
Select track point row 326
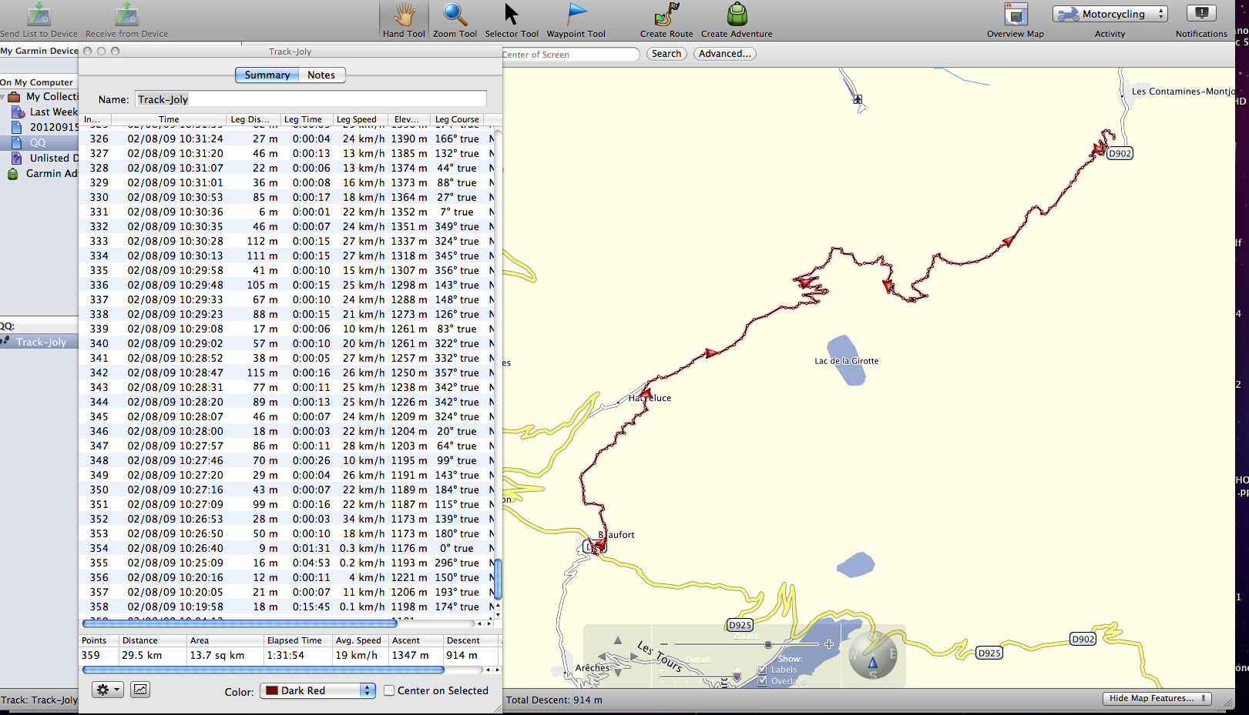pos(287,139)
